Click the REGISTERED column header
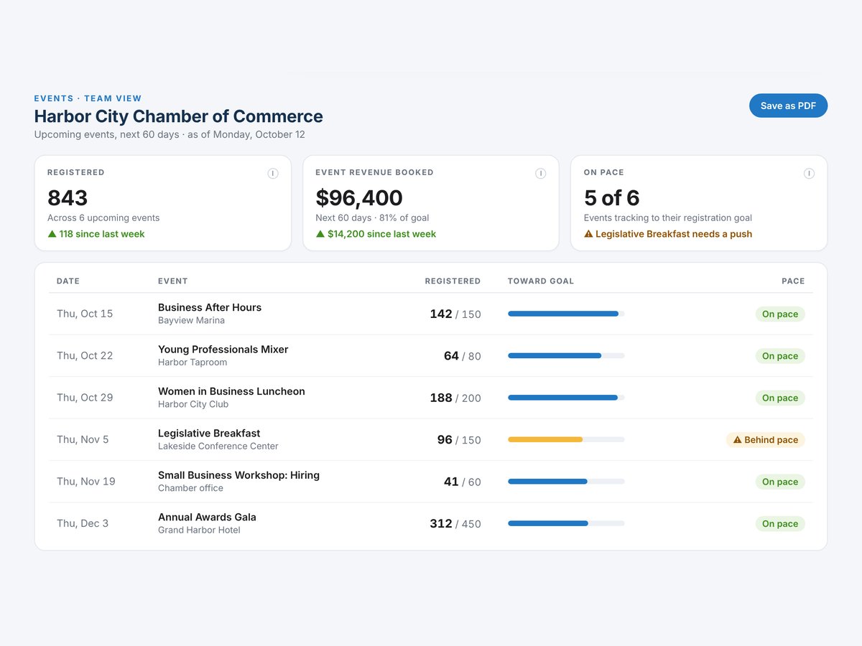862x646 pixels. coord(453,281)
